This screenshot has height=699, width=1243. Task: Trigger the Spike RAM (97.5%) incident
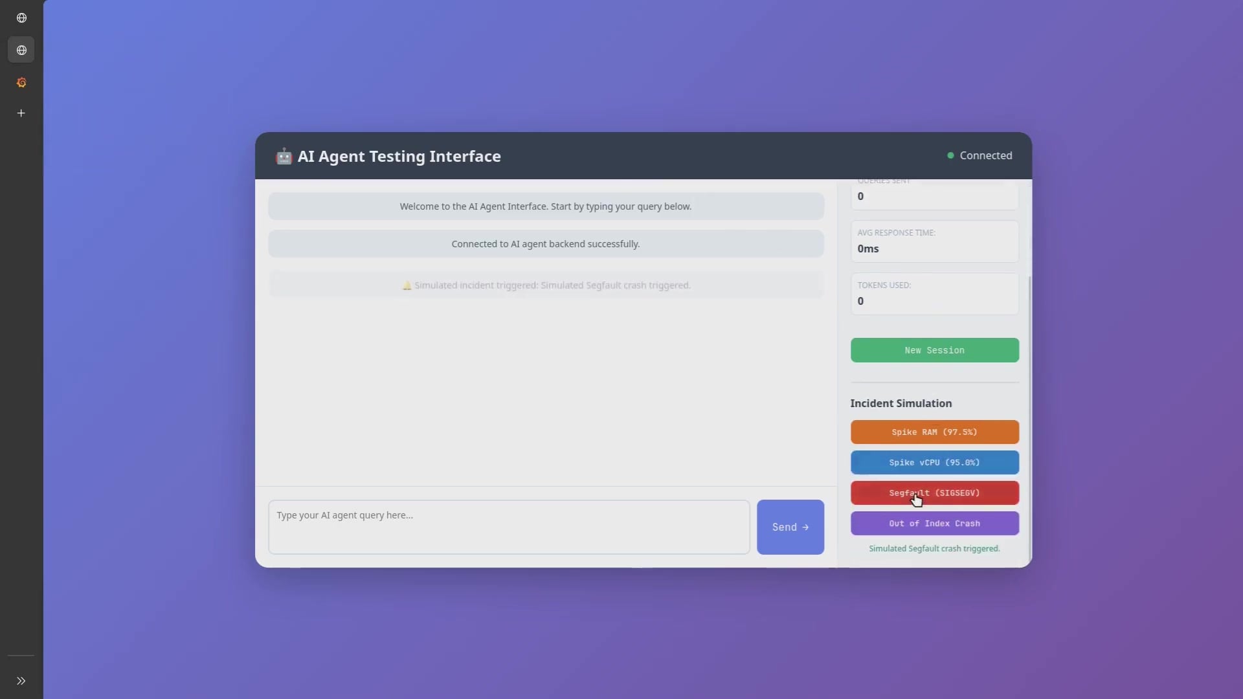(934, 432)
